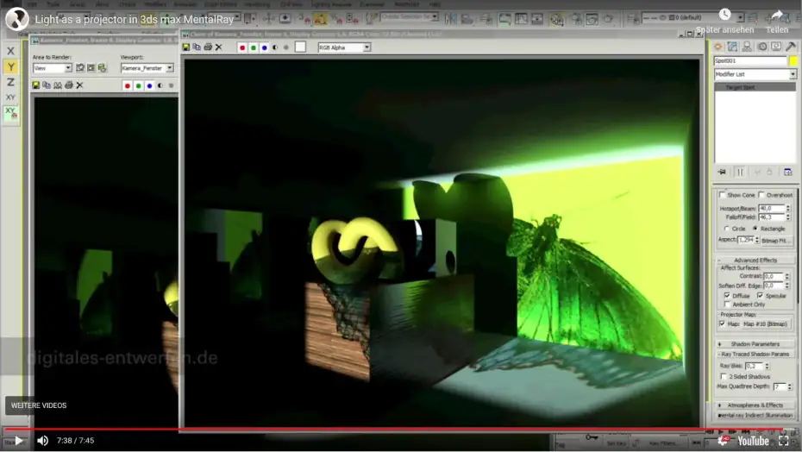Open Utilities hammer panel tab
Screen dimensions: 802x452
point(791,47)
